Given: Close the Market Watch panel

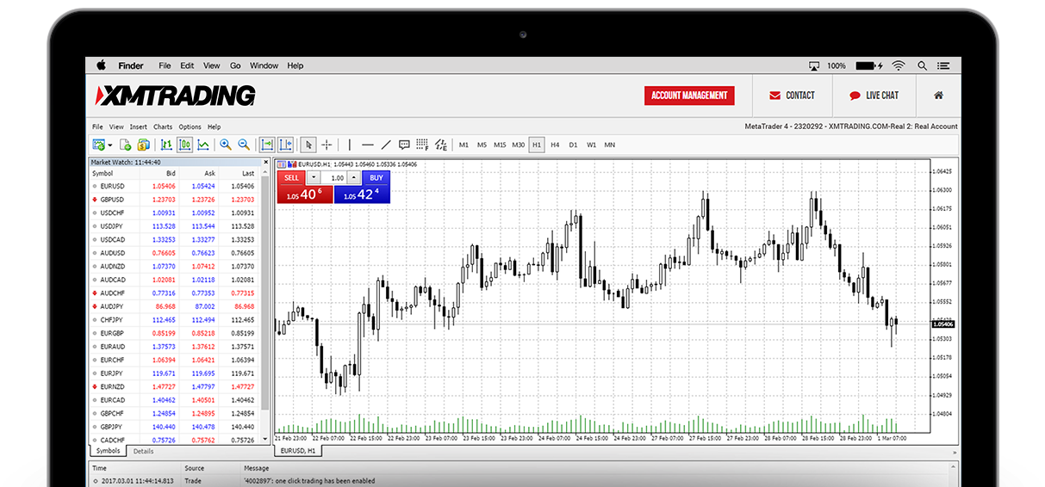Looking at the screenshot, I should coord(264,162).
